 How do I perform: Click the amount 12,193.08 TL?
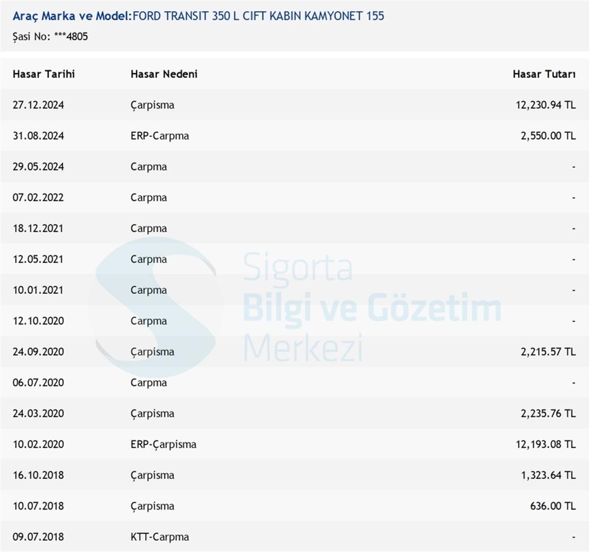coord(546,444)
